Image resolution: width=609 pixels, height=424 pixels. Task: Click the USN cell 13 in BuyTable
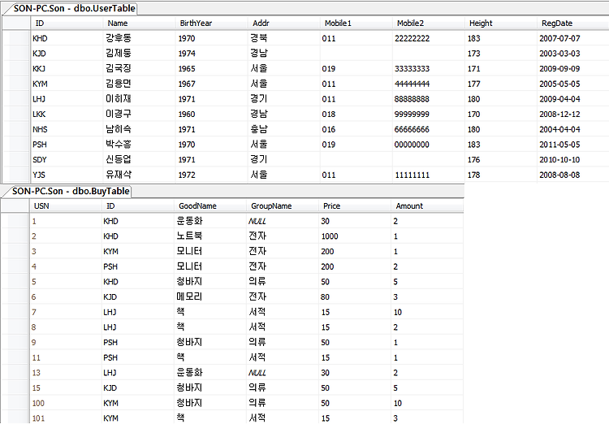[x=65, y=373]
